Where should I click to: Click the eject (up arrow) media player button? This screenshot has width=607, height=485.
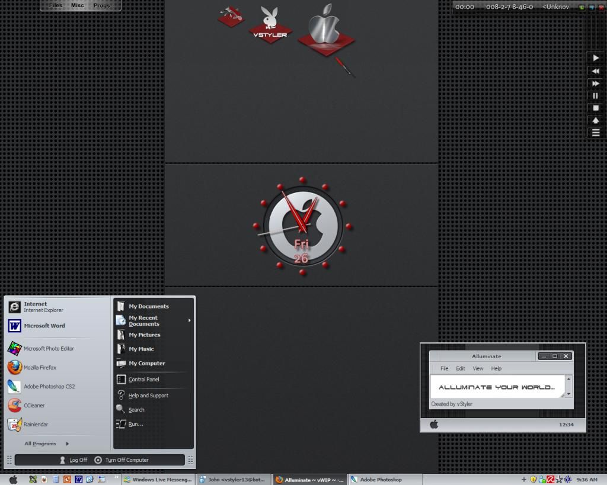click(x=596, y=120)
